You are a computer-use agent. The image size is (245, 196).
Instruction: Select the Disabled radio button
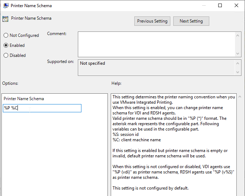tap(6, 55)
